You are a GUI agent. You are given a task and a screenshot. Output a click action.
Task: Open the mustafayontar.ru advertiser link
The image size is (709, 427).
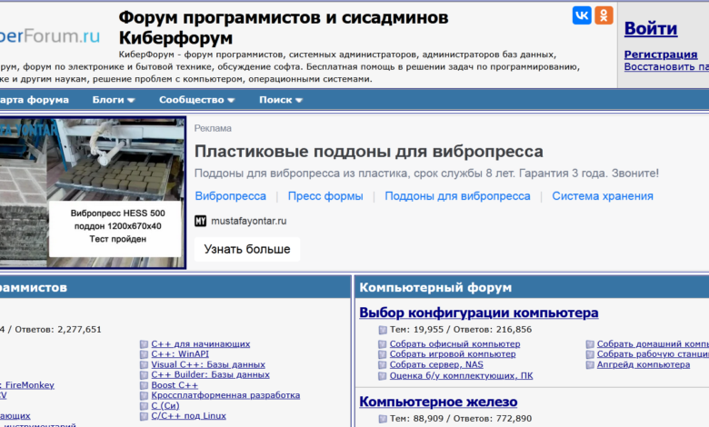249,221
